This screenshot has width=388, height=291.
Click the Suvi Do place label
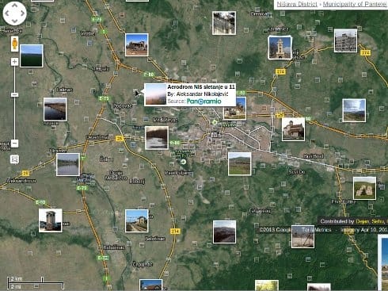[297, 172]
